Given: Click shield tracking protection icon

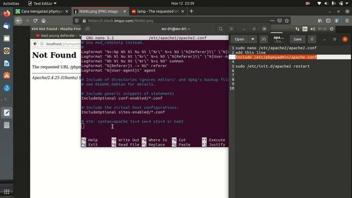Looking at the screenshot, I should click(x=77, y=21).
